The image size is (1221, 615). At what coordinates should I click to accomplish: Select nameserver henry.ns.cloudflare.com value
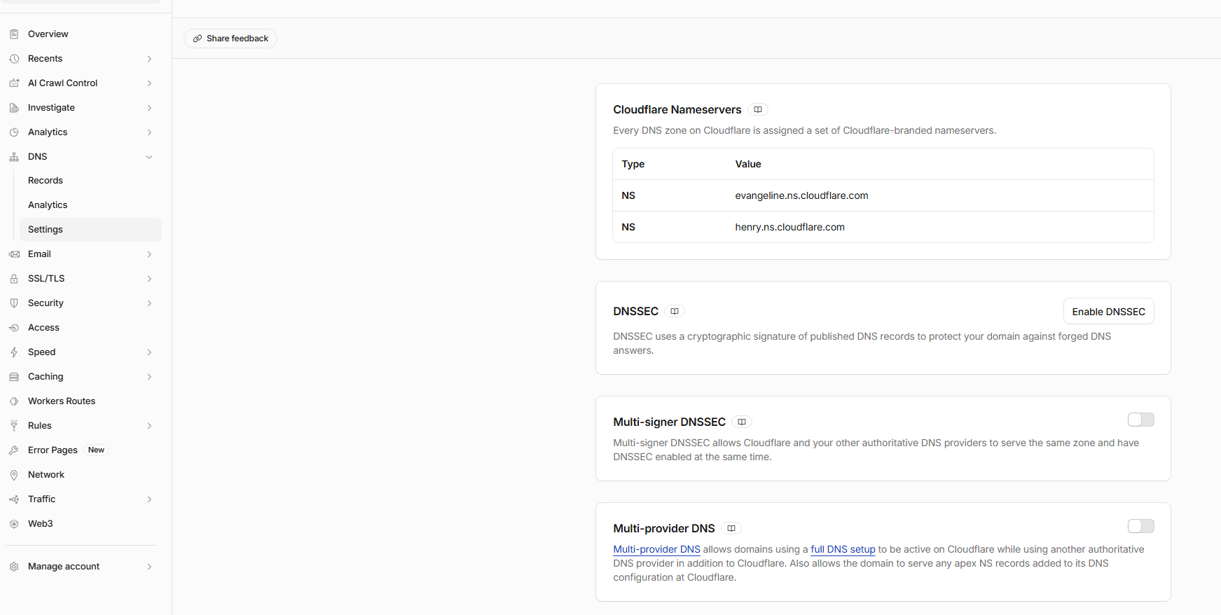(x=789, y=228)
